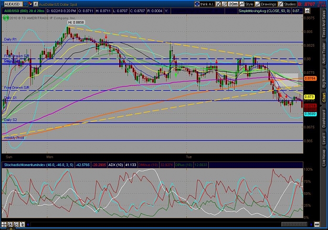The width and height of the screenshot is (328, 230).
Task: Click the O: 0.8711 open value
Action: click(86, 11)
